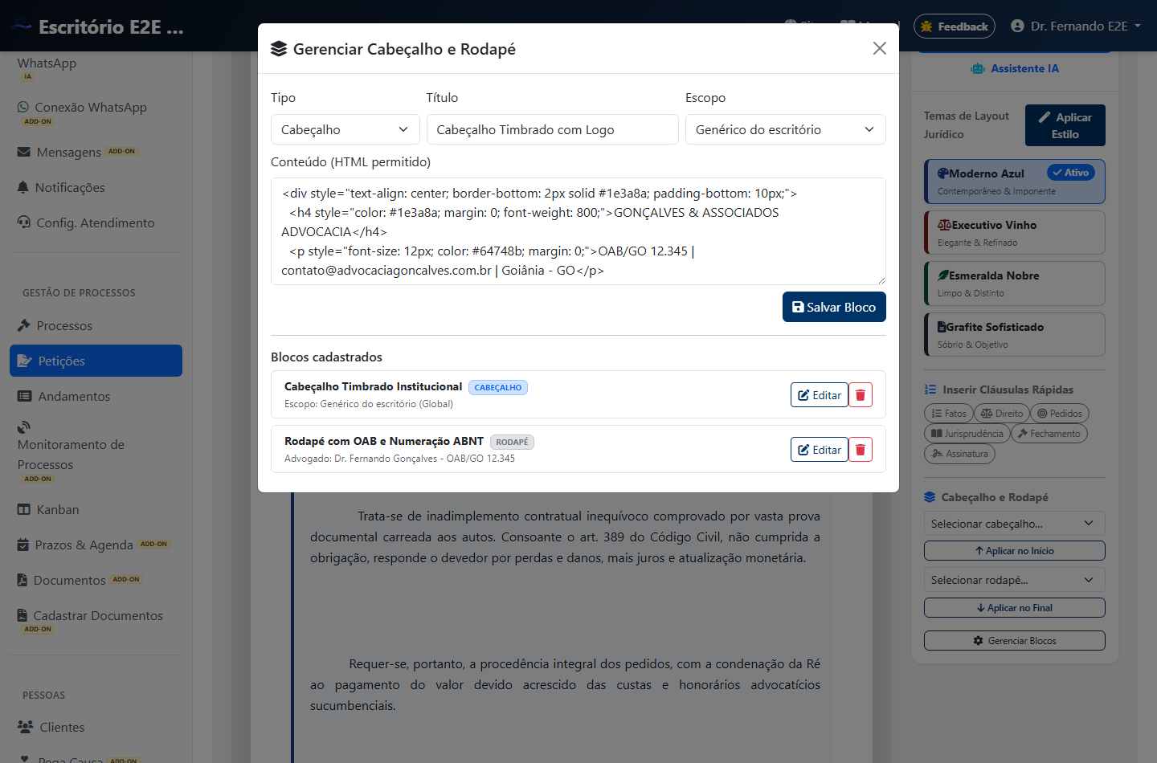Open the Dr. Fernando E2E user menu
This screenshot has height=763, width=1157.
pyautogui.click(x=1076, y=27)
